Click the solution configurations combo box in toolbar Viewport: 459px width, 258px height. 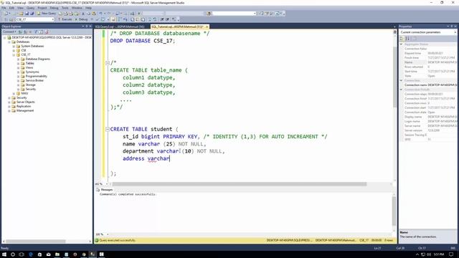(153, 14)
